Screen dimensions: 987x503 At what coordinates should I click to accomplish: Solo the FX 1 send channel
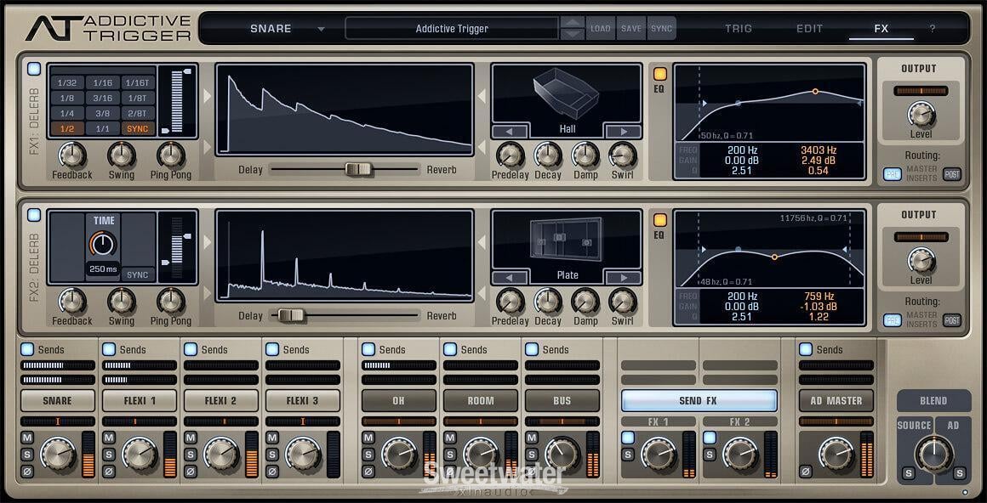628,454
